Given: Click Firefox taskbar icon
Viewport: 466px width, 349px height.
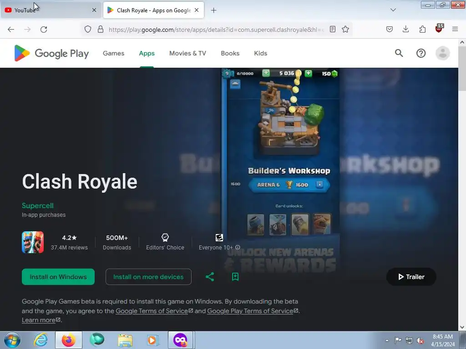Looking at the screenshot, I should coord(68,340).
